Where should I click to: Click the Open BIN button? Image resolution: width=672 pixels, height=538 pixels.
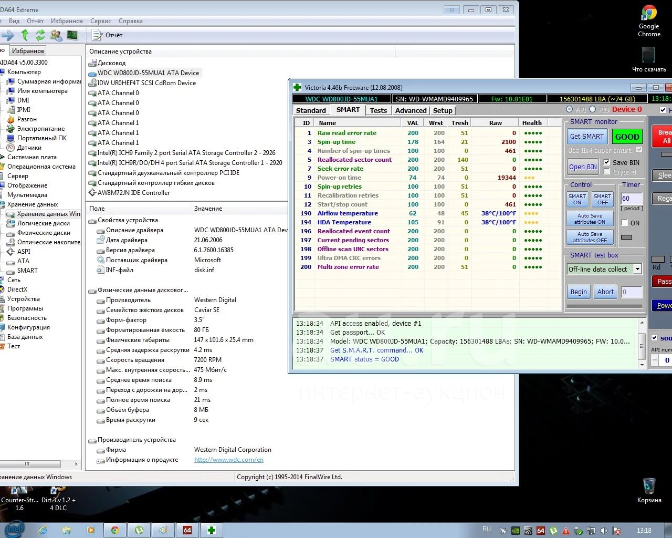tap(583, 167)
